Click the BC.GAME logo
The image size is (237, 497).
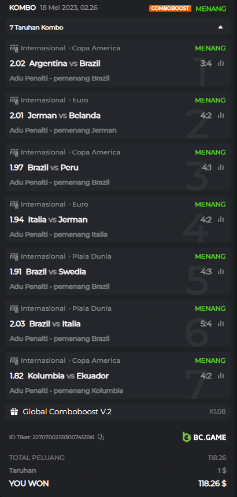coord(205,437)
